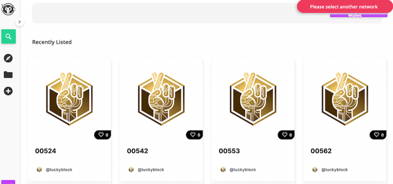The height and width of the screenshot is (184, 393).
Task: Open the folder collections icon
Action: pyautogui.click(x=8, y=75)
